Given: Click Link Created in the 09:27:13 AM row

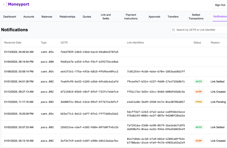Looking at the screenshot, I should coord(218,92).
